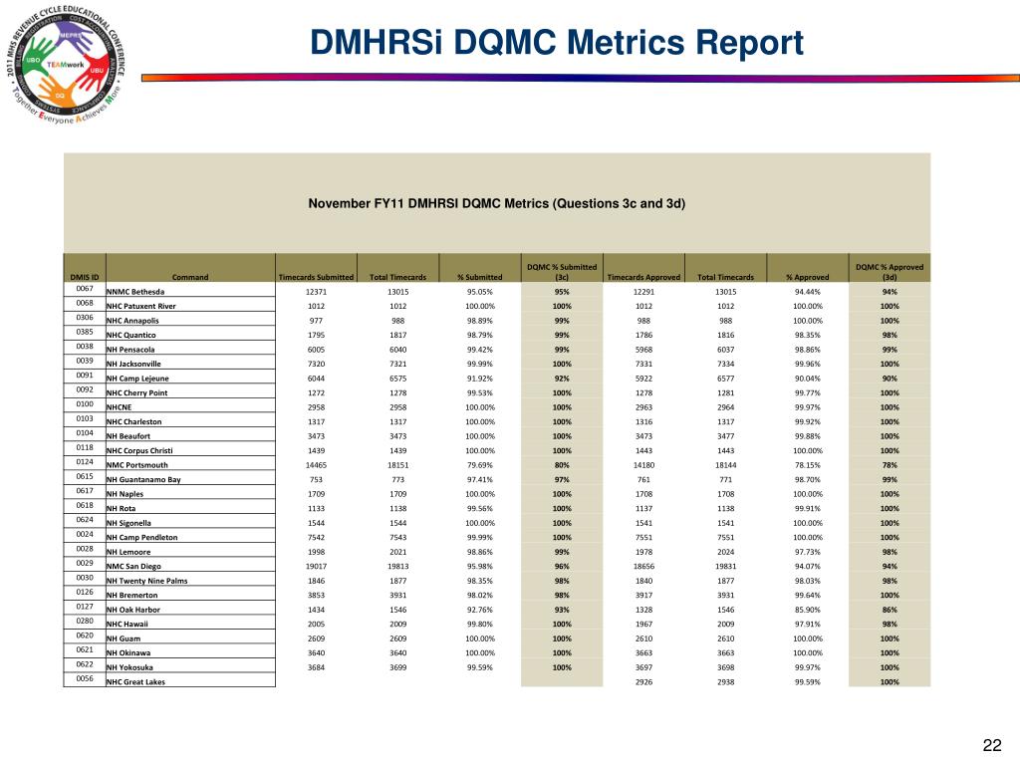Select the 95.05% submitted value for Bethesda

pyautogui.click(x=480, y=292)
